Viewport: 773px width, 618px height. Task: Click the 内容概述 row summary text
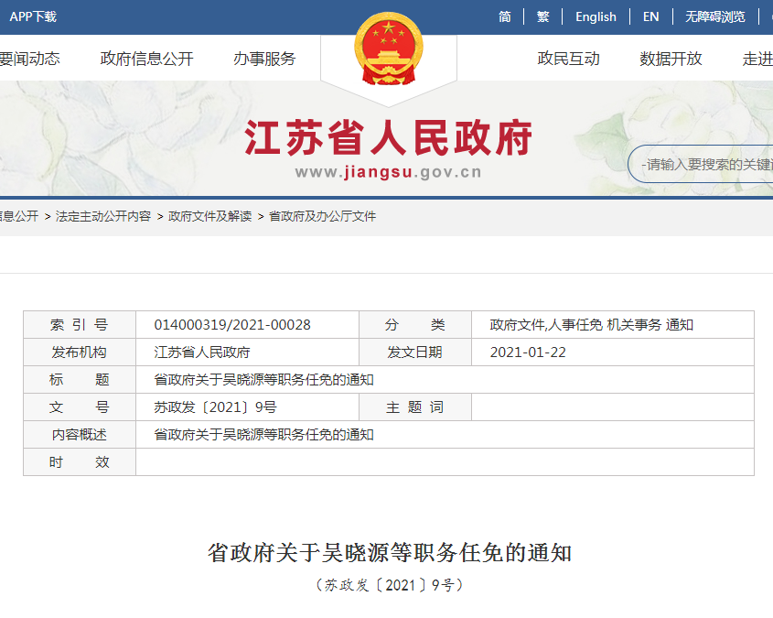click(x=263, y=435)
